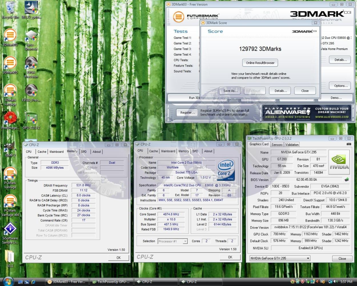Viewport: 357px width, 286px height.
Task: Open the EVGA Precision desktop icon
Action: tap(31, 67)
